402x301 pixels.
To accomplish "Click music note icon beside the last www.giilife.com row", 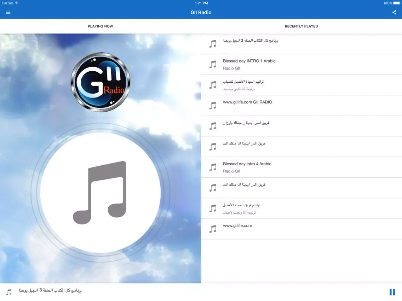I will pos(213,229).
